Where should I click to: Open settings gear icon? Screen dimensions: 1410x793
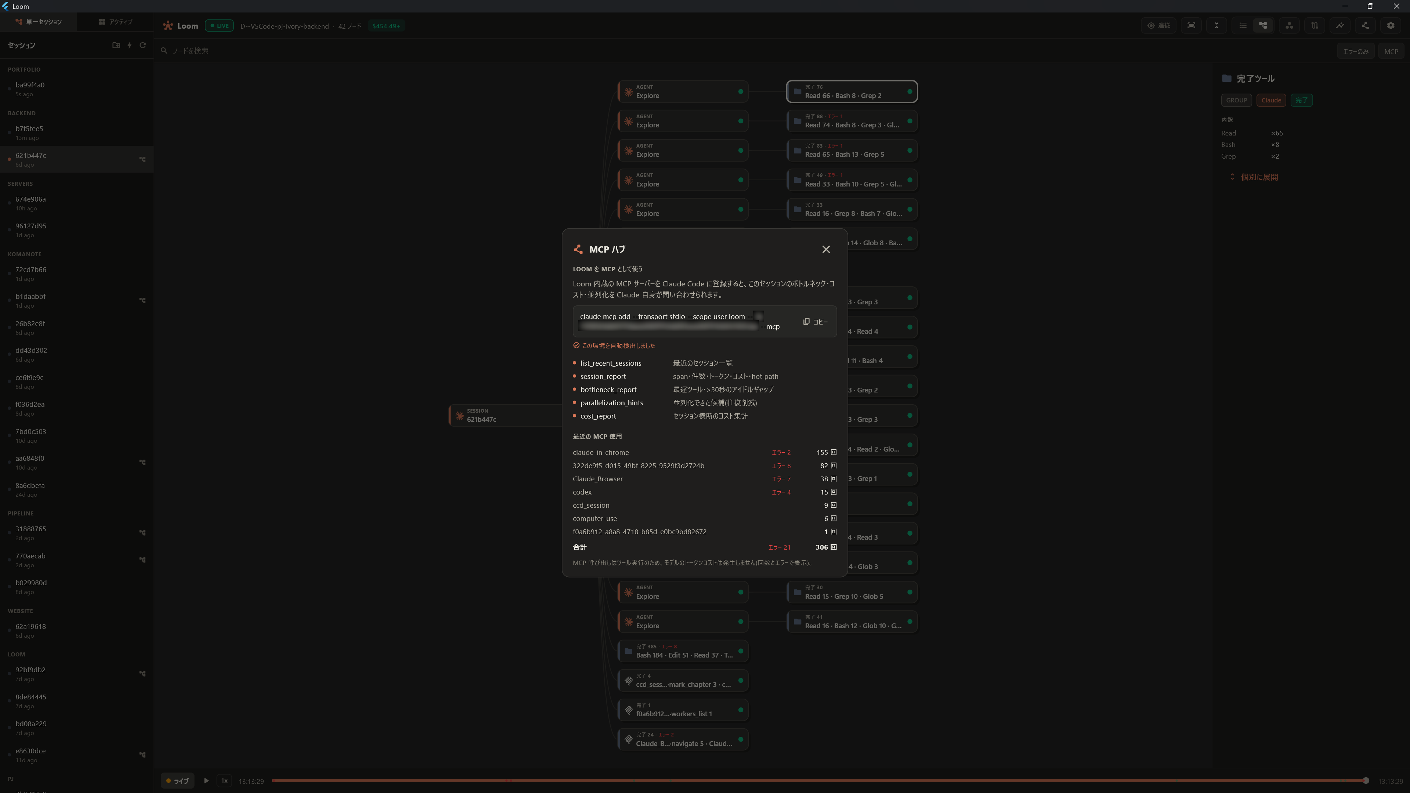point(1391,26)
